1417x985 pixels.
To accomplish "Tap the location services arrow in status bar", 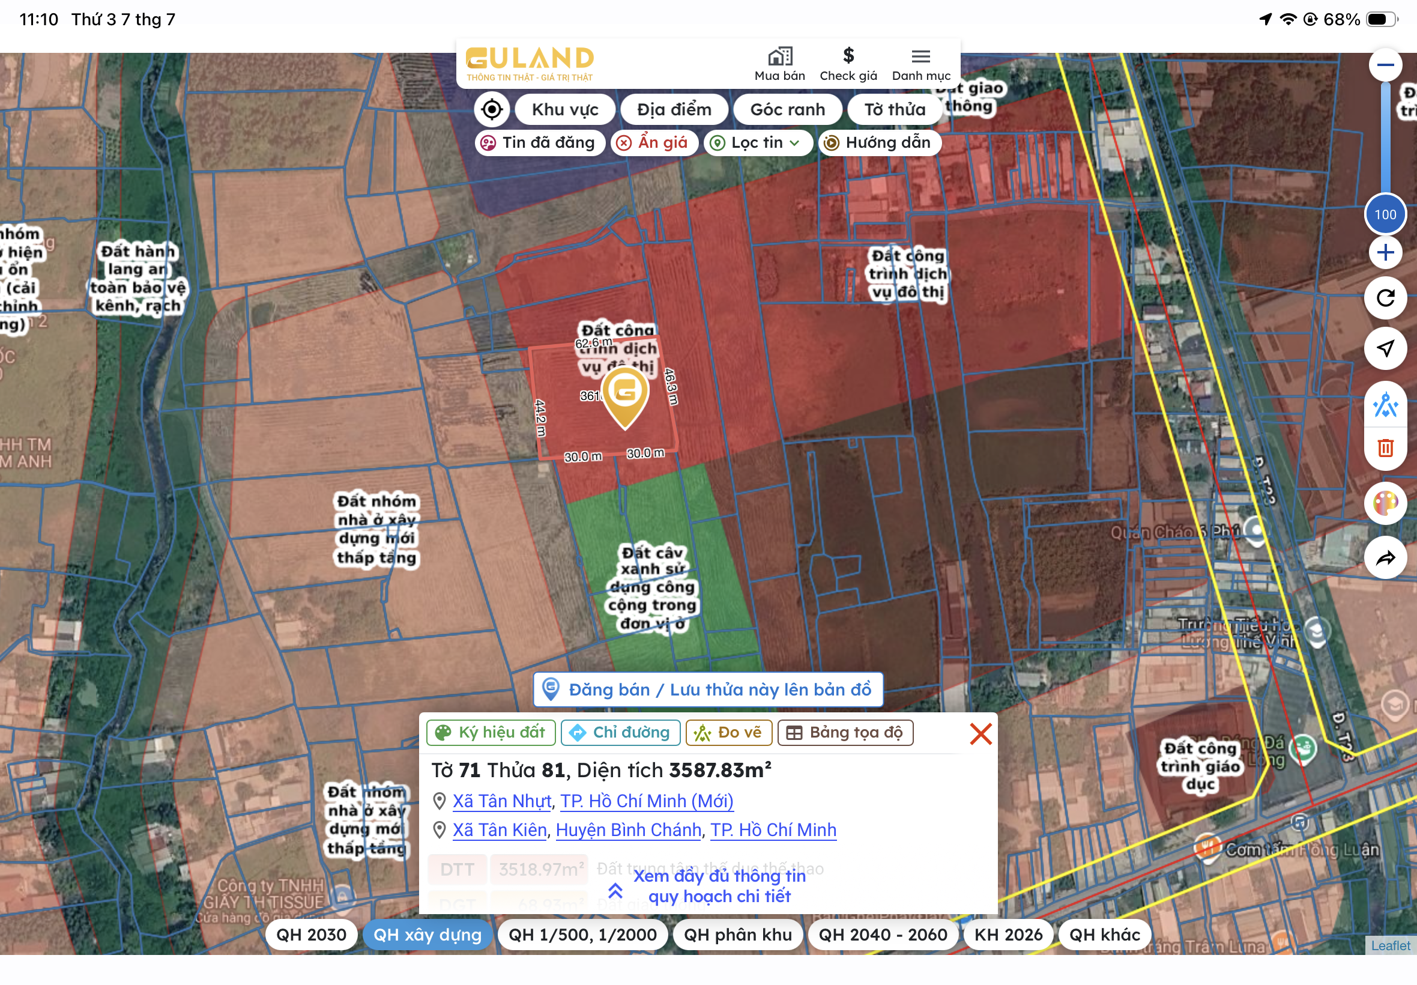I will [1264, 19].
